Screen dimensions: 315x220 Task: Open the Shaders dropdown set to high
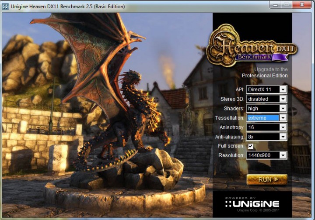(x=266, y=108)
